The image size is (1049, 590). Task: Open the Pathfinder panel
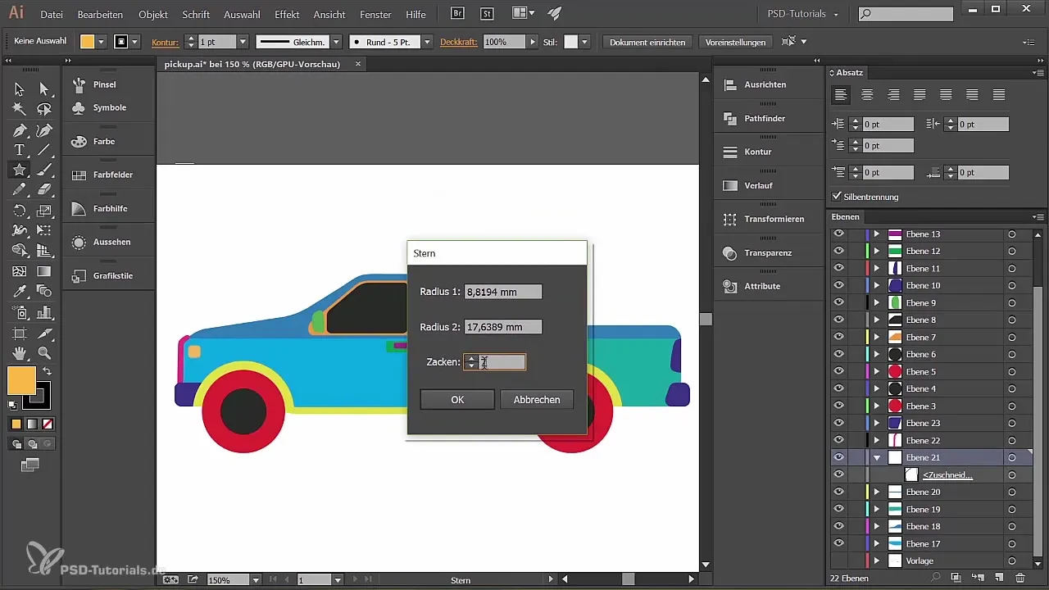[x=765, y=118]
